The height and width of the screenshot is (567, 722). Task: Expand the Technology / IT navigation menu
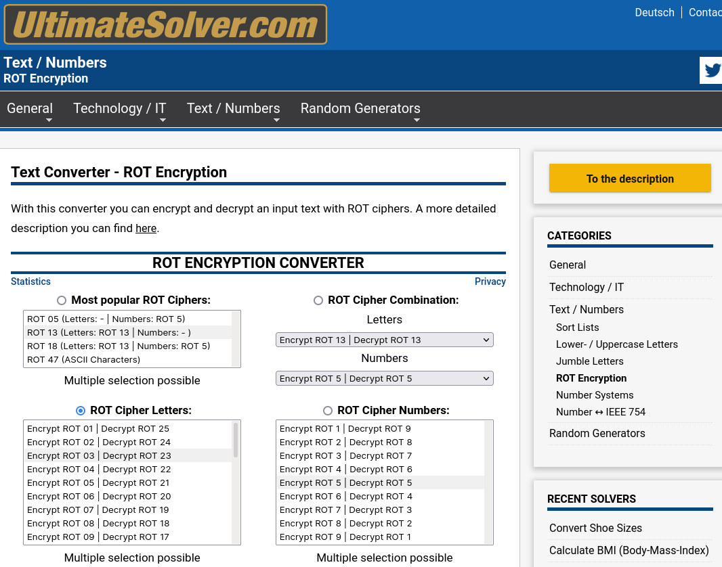pyautogui.click(x=120, y=109)
